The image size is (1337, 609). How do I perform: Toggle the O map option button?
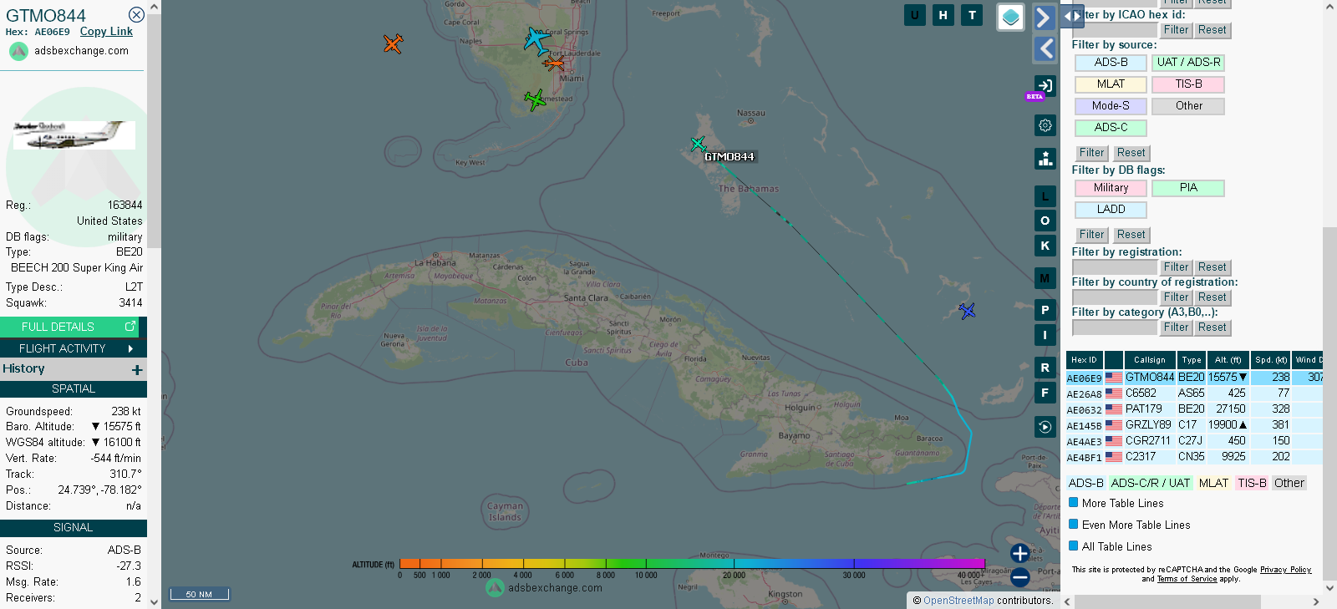pyautogui.click(x=1045, y=221)
